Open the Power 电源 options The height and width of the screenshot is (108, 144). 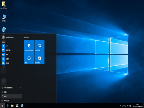[x=12, y=96]
